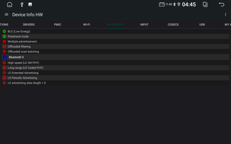Screen dimensions: 231x144
Task: Switch to the INPUT tab
Action: click(144, 25)
